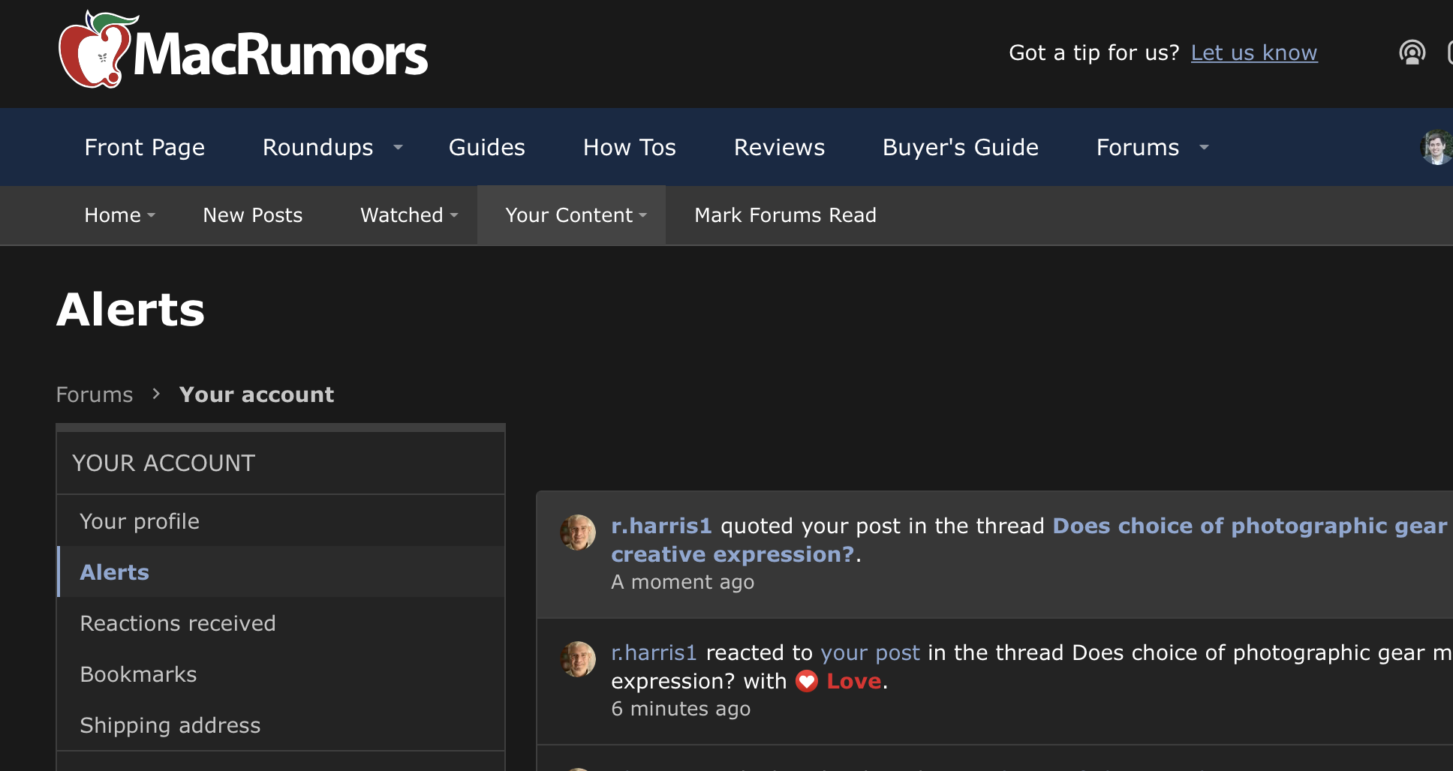Click the Watched tab label
Viewport: 1453px width, 771px height.
402,215
